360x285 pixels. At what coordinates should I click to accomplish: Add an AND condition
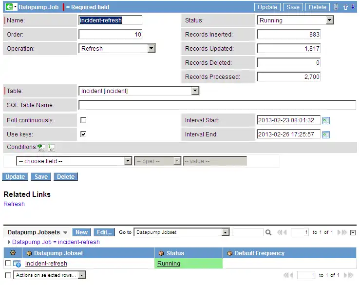tap(41, 148)
